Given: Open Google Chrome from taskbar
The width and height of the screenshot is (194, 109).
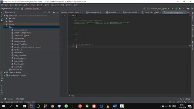Looking at the screenshot, I should (x=52, y=106).
